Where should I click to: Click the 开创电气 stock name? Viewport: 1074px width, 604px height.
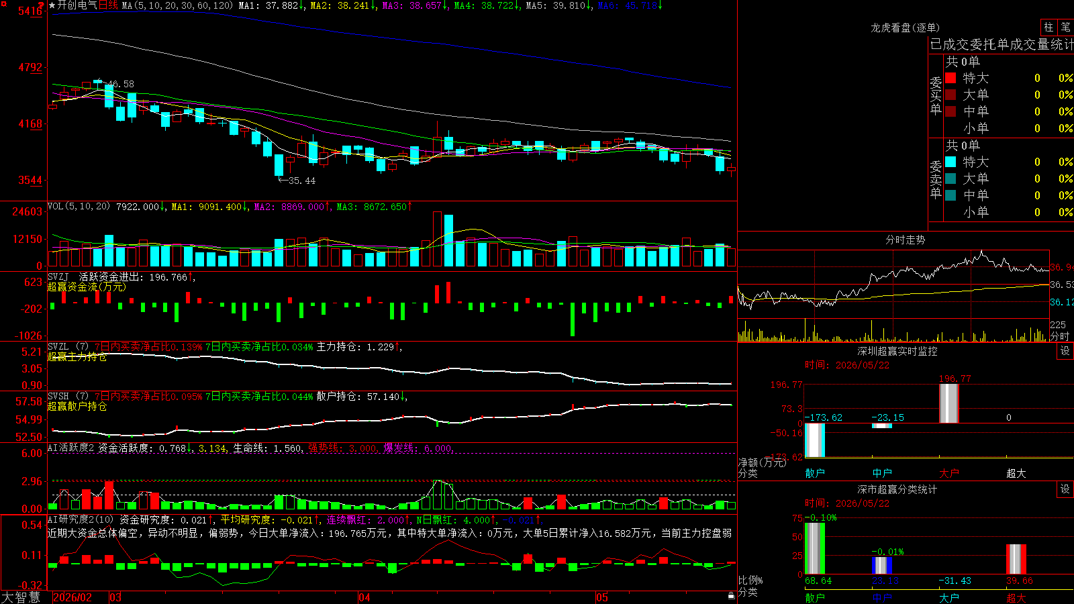pyautogui.click(x=77, y=5)
